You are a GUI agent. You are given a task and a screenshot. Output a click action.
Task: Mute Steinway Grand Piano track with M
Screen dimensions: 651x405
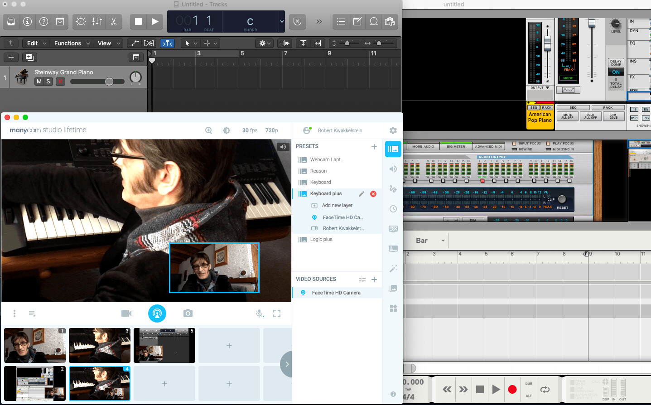(39, 82)
